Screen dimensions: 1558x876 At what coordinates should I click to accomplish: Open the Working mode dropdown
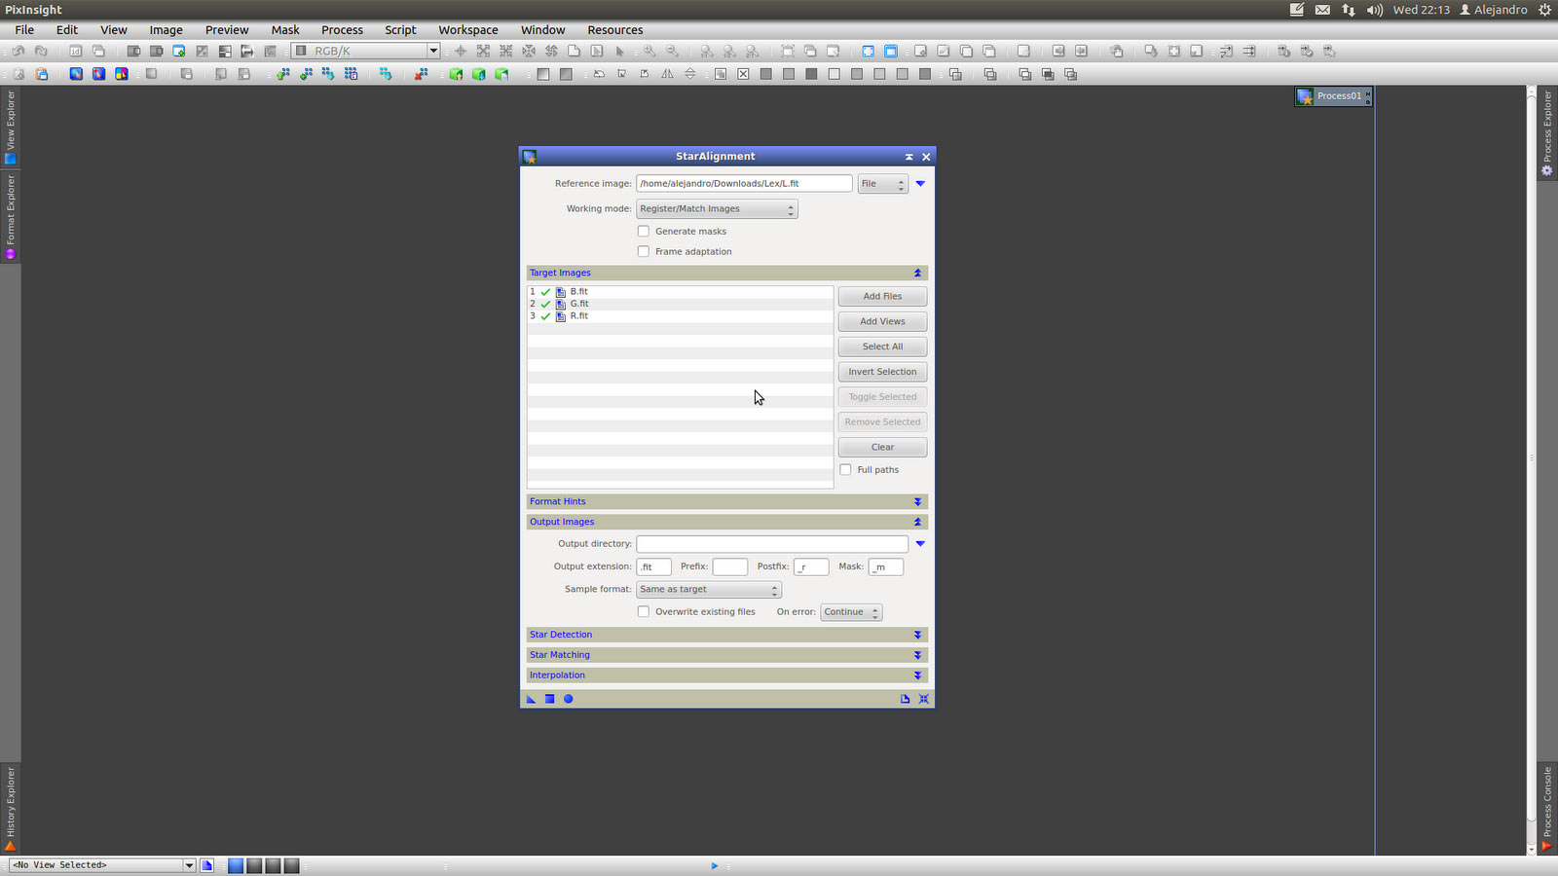717,209
